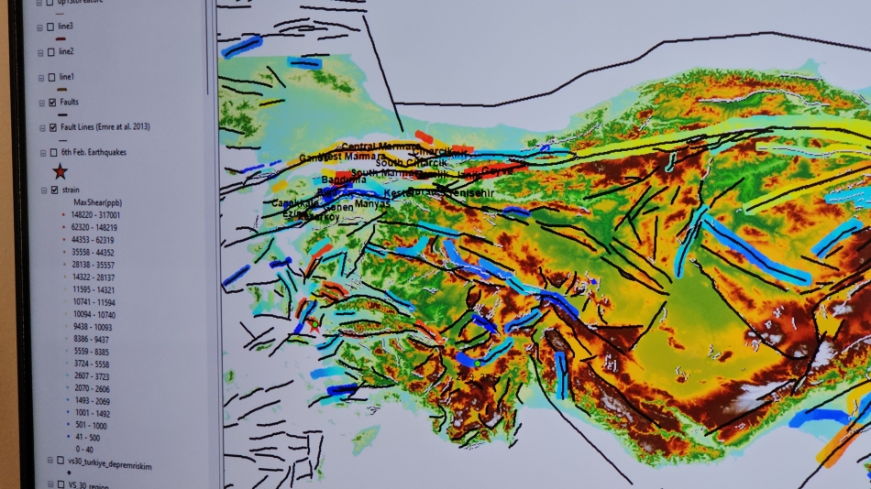
Task: Check the VS_30 region layer box
Action: pos(61,485)
